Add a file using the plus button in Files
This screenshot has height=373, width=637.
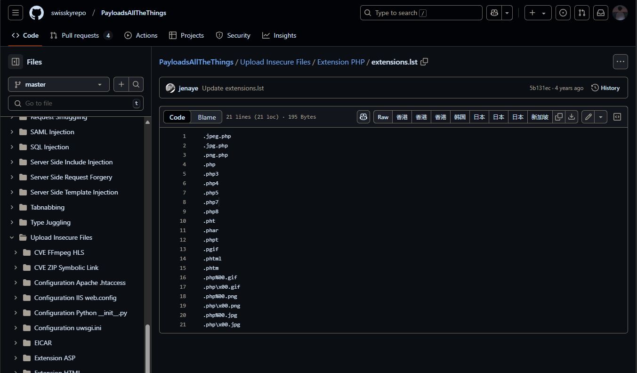pyautogui.click(x=121, y=84)
